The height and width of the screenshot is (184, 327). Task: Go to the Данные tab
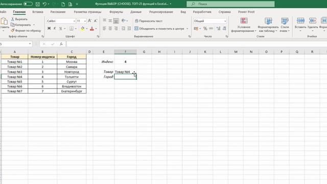[136, 12]
